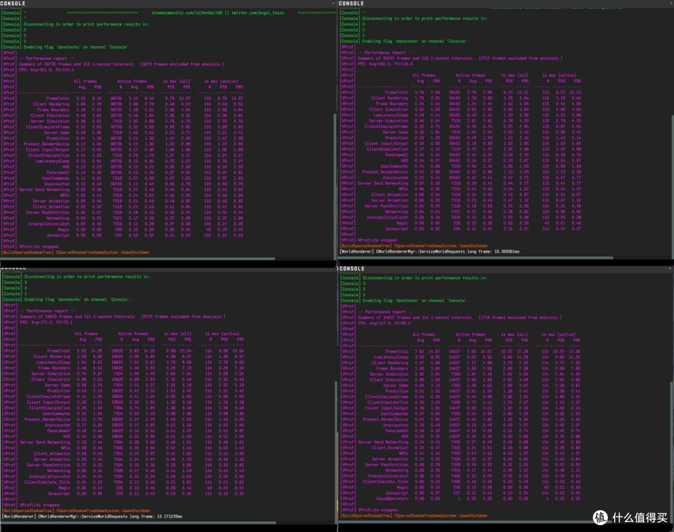674x532 pixels.
Task: Click the CONSOLE title of top-right window
Action: pyautogui.click(x=351, y=4)
